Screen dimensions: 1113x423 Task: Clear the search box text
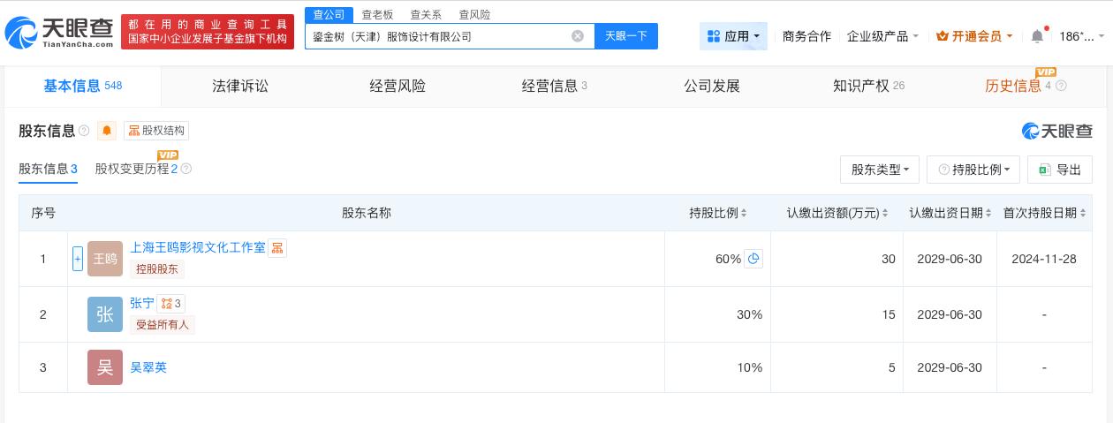(x=578, y=36)
